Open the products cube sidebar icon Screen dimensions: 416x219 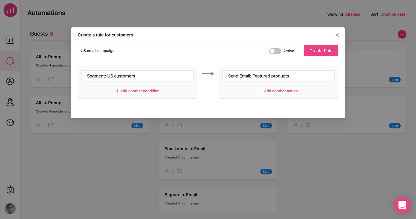10,122
